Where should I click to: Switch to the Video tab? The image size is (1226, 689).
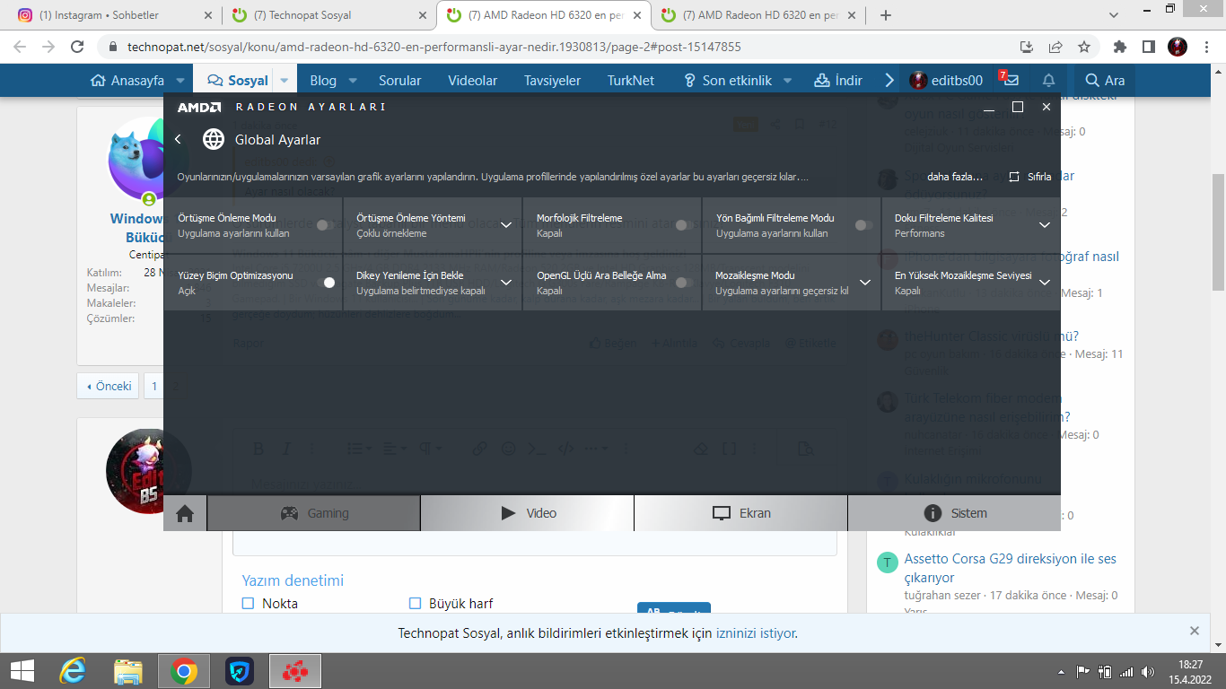pos(528,513)
